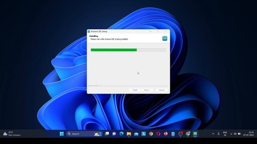Click the battery icon in the system tray
The image size is (257, 144).
pos(239,134)
